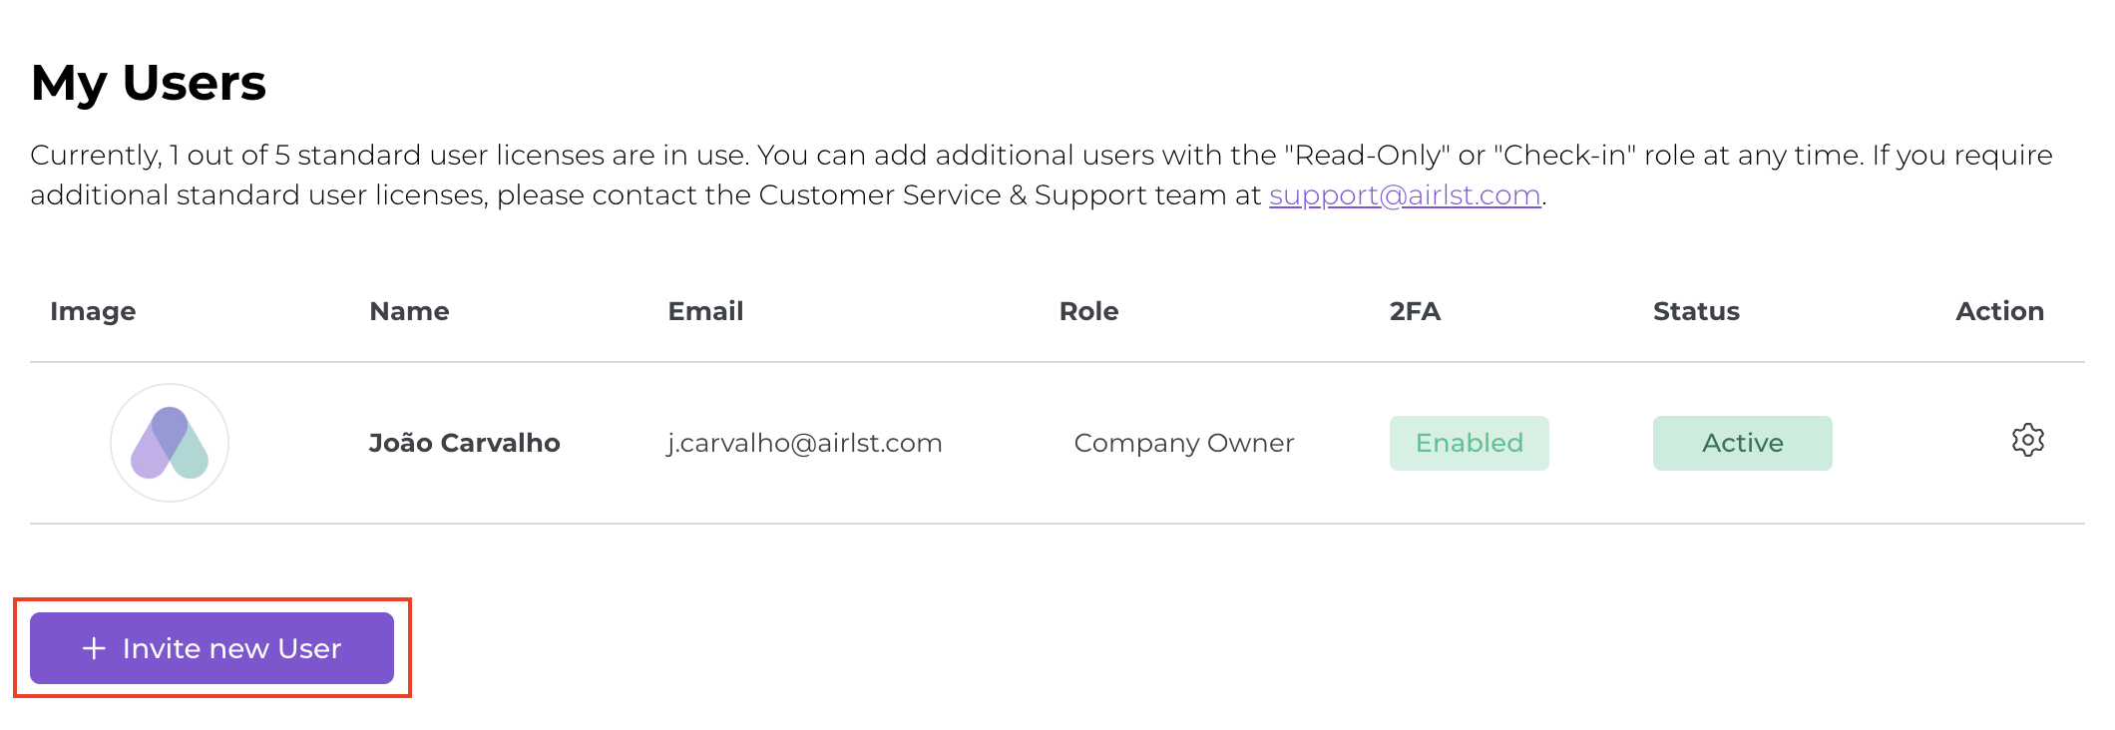
Task: Click the plus icon on the invite button
Action: (94, 648)
